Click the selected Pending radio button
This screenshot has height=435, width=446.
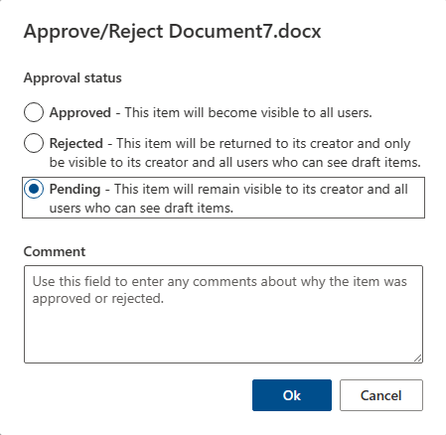[x=34, y=189]
